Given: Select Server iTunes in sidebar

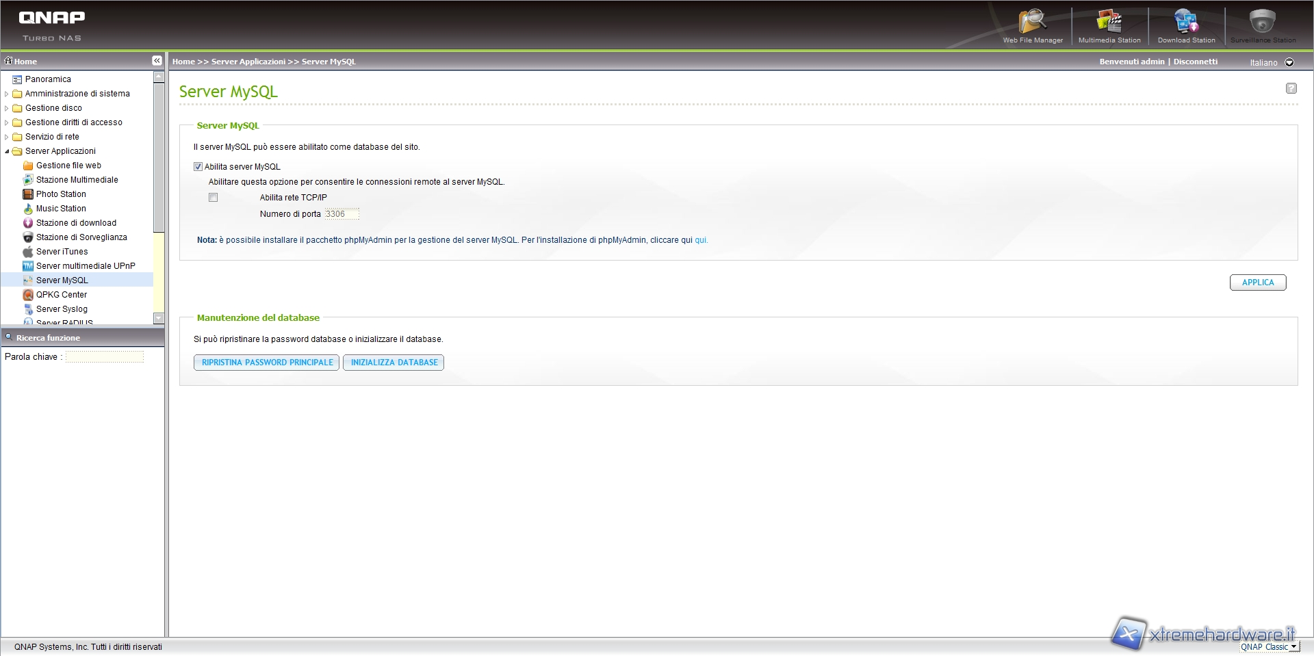Looking at the screenshot, I should click(62, 252).
